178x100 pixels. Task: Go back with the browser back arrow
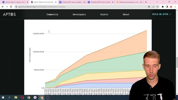coord(3,7)
